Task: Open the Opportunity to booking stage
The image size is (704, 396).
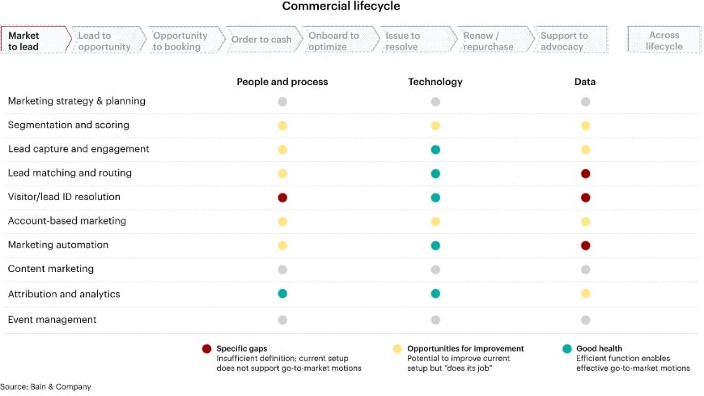Action: (x=180, y=41)
